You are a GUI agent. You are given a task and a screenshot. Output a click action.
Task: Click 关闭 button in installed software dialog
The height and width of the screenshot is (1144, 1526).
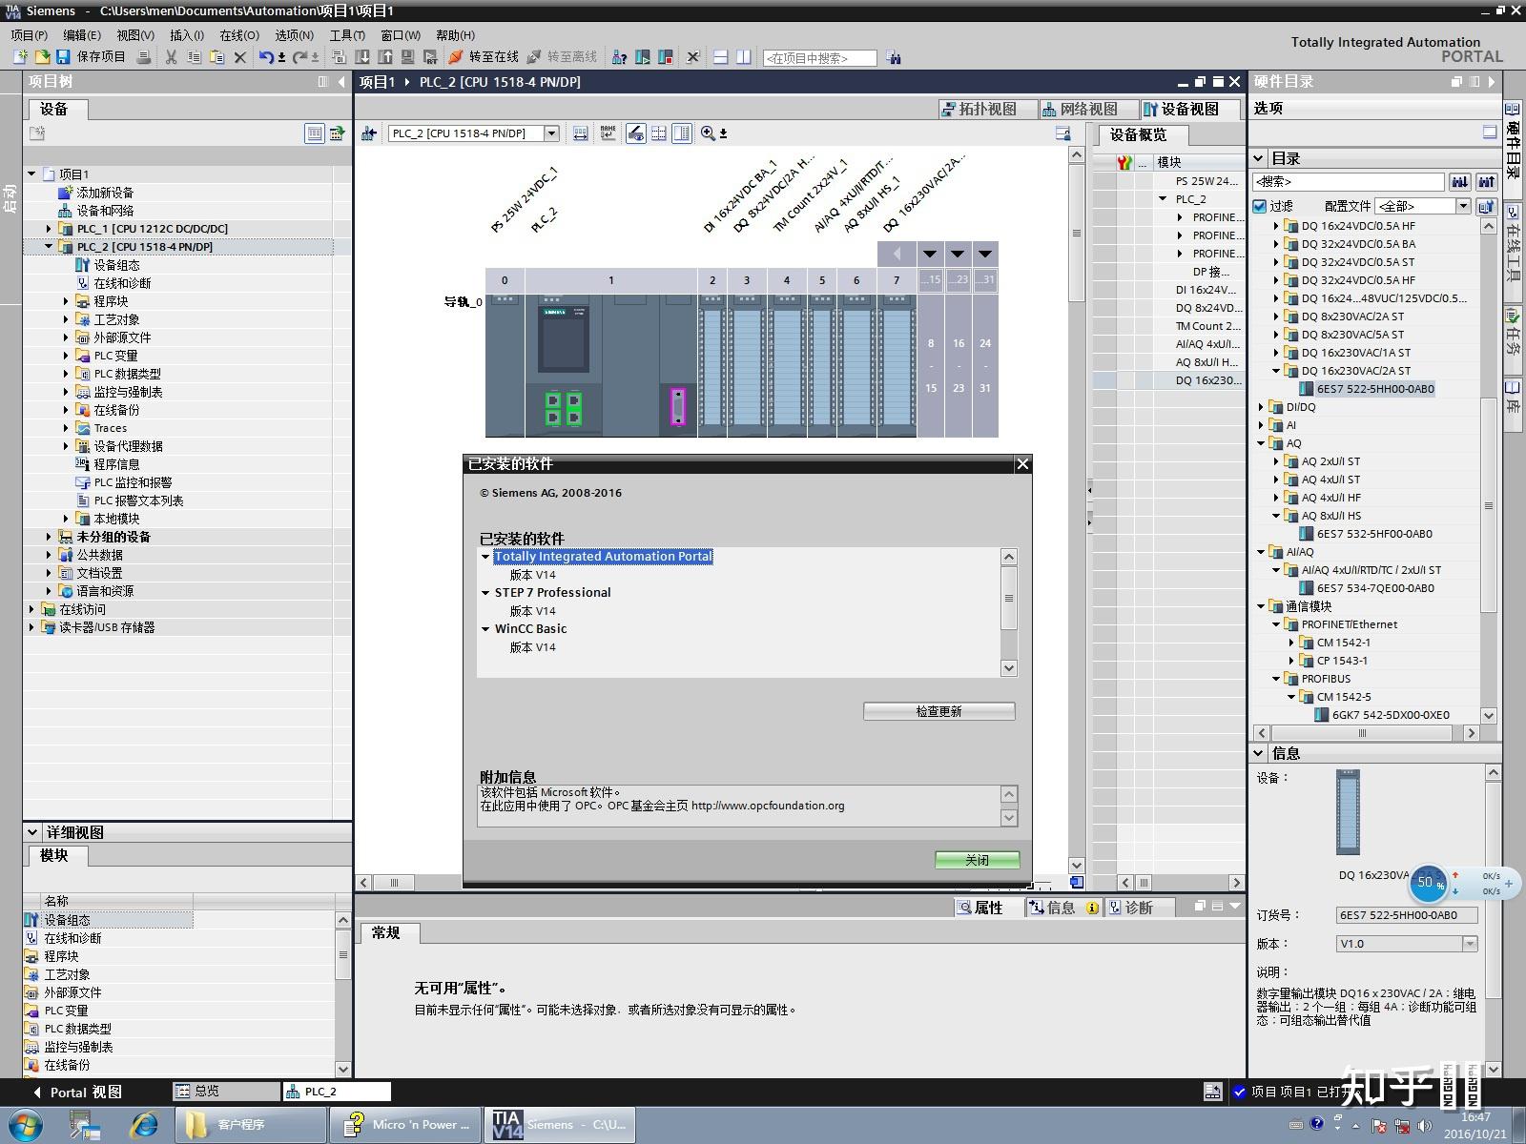pyautogui.click(x=977, y=860)
